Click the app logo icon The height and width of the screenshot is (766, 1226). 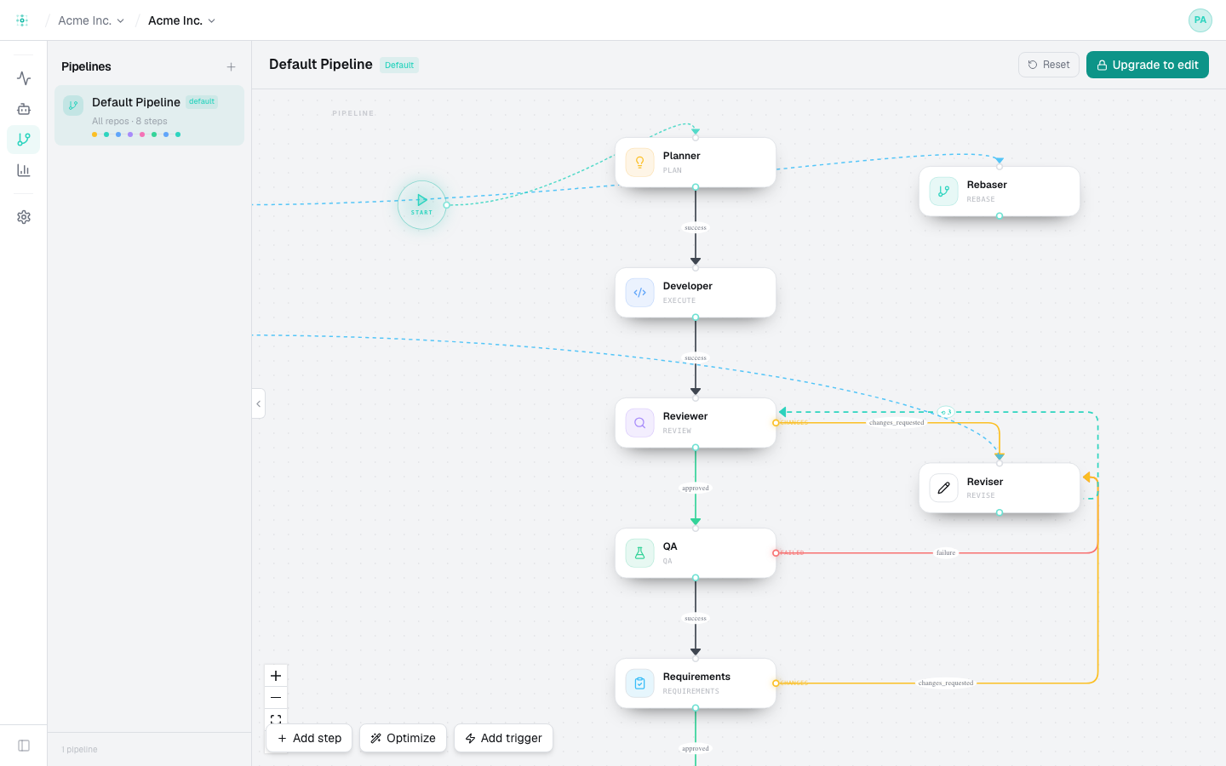22,20
